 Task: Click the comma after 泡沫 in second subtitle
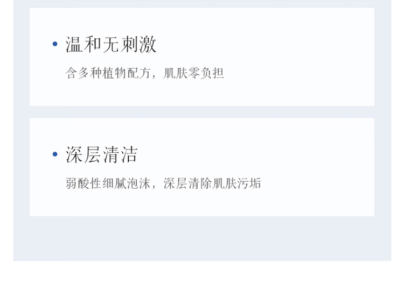154,187
